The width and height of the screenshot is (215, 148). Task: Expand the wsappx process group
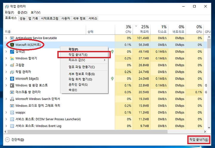point(6,112)
